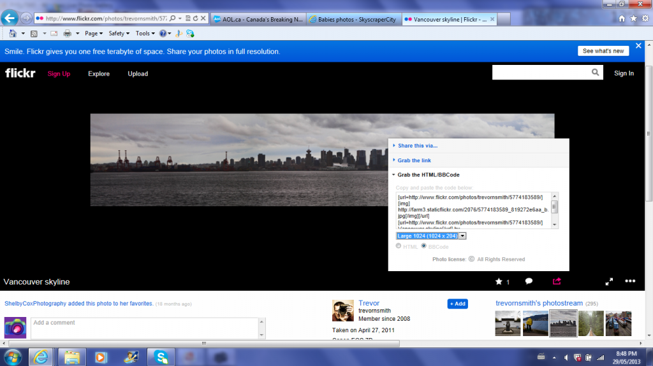Viewport: 653px width, 366px height.
Task: Select the BBCode radio button
Action: click(423, 246)
